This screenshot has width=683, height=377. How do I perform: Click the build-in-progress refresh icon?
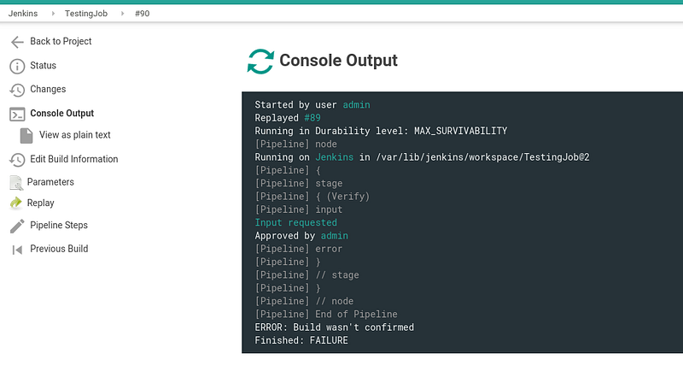pyautogui.click(x=260, y=61)
